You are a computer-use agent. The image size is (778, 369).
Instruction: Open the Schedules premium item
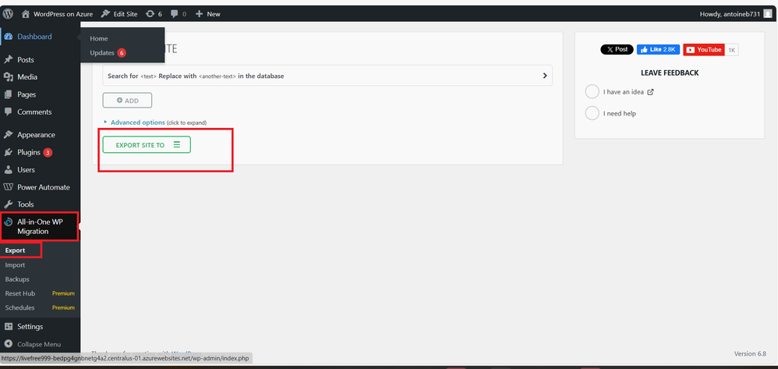(x=40, y=307)
